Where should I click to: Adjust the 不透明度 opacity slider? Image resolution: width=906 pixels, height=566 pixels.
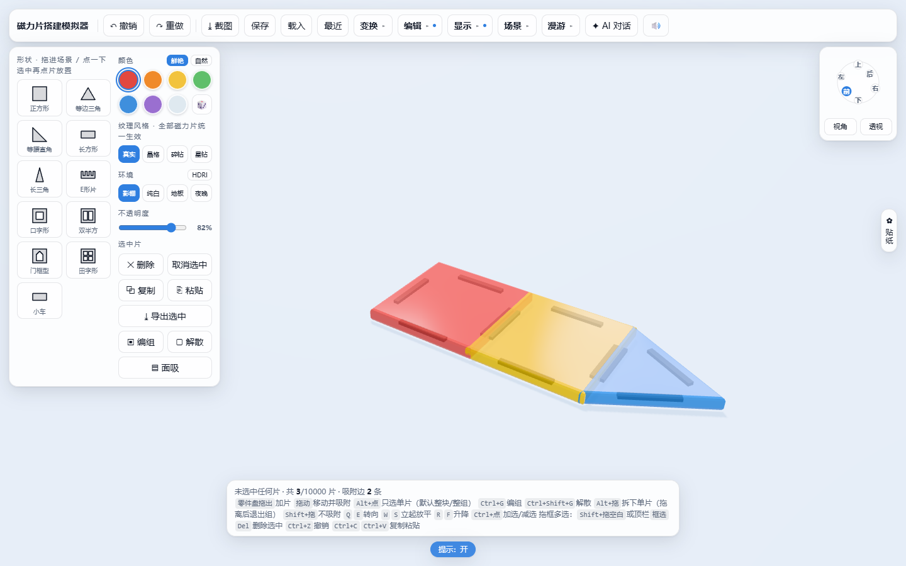click(x=153, y=228)
